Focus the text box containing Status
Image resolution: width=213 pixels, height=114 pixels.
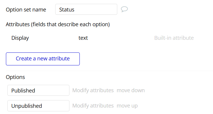[x=86, y=9]
